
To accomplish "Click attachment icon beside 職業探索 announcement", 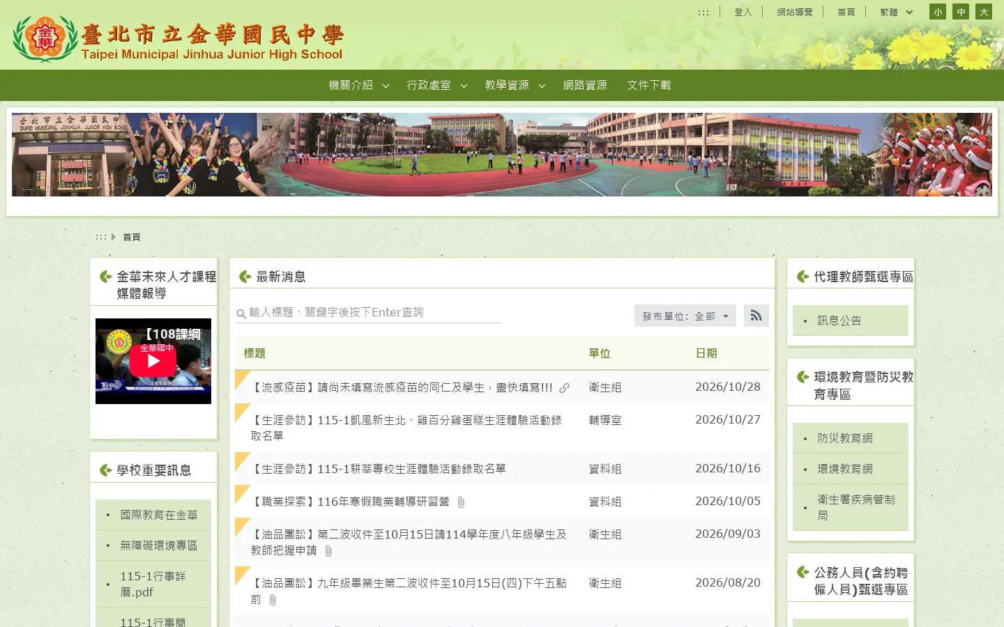I will (x=461, y=502).
